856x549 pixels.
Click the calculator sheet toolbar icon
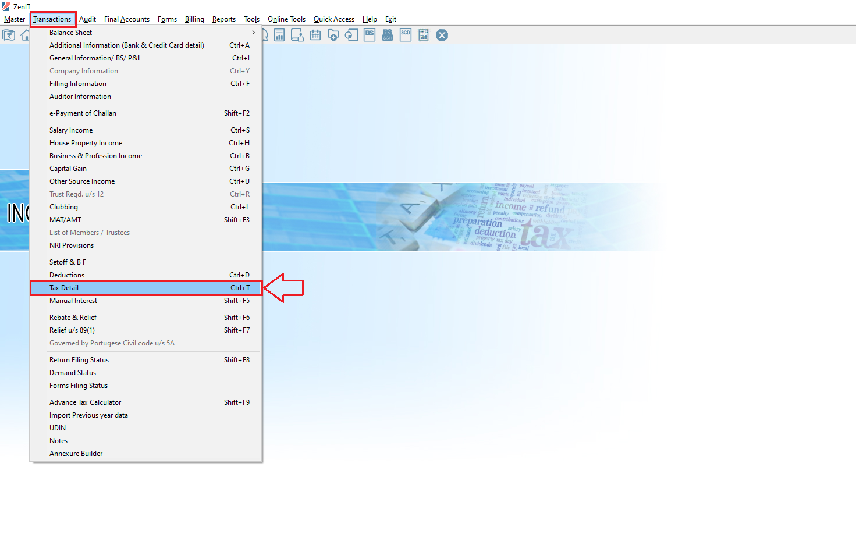(x=424, y=35)
